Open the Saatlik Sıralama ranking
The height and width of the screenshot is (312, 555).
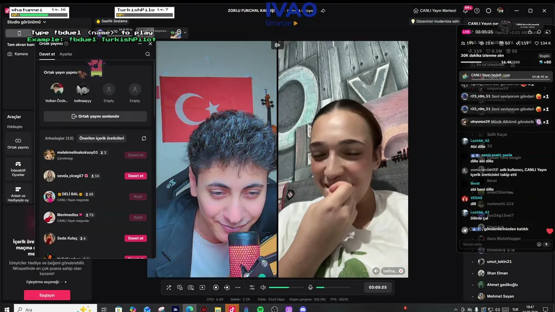pos(112,21)
